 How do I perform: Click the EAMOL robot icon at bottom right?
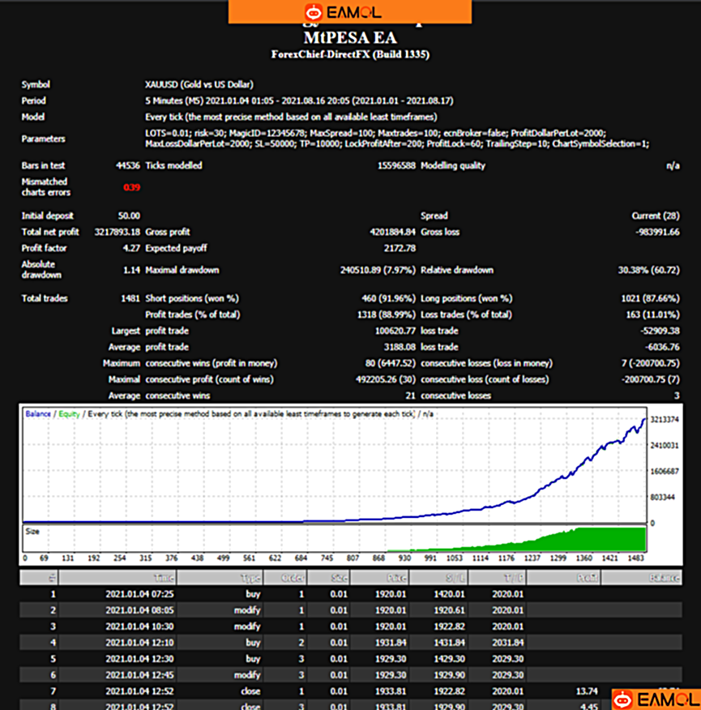[x=622, y=699]
